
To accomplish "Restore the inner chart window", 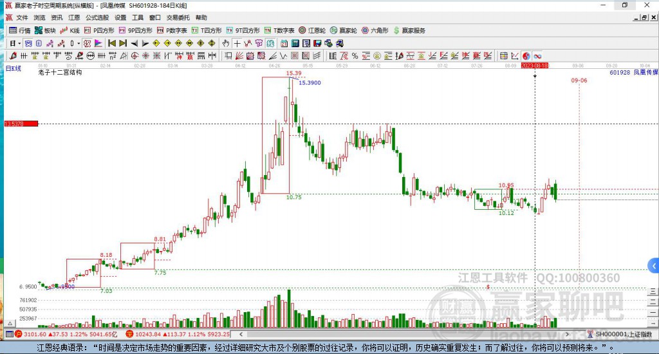I will [x=644, y=17].
